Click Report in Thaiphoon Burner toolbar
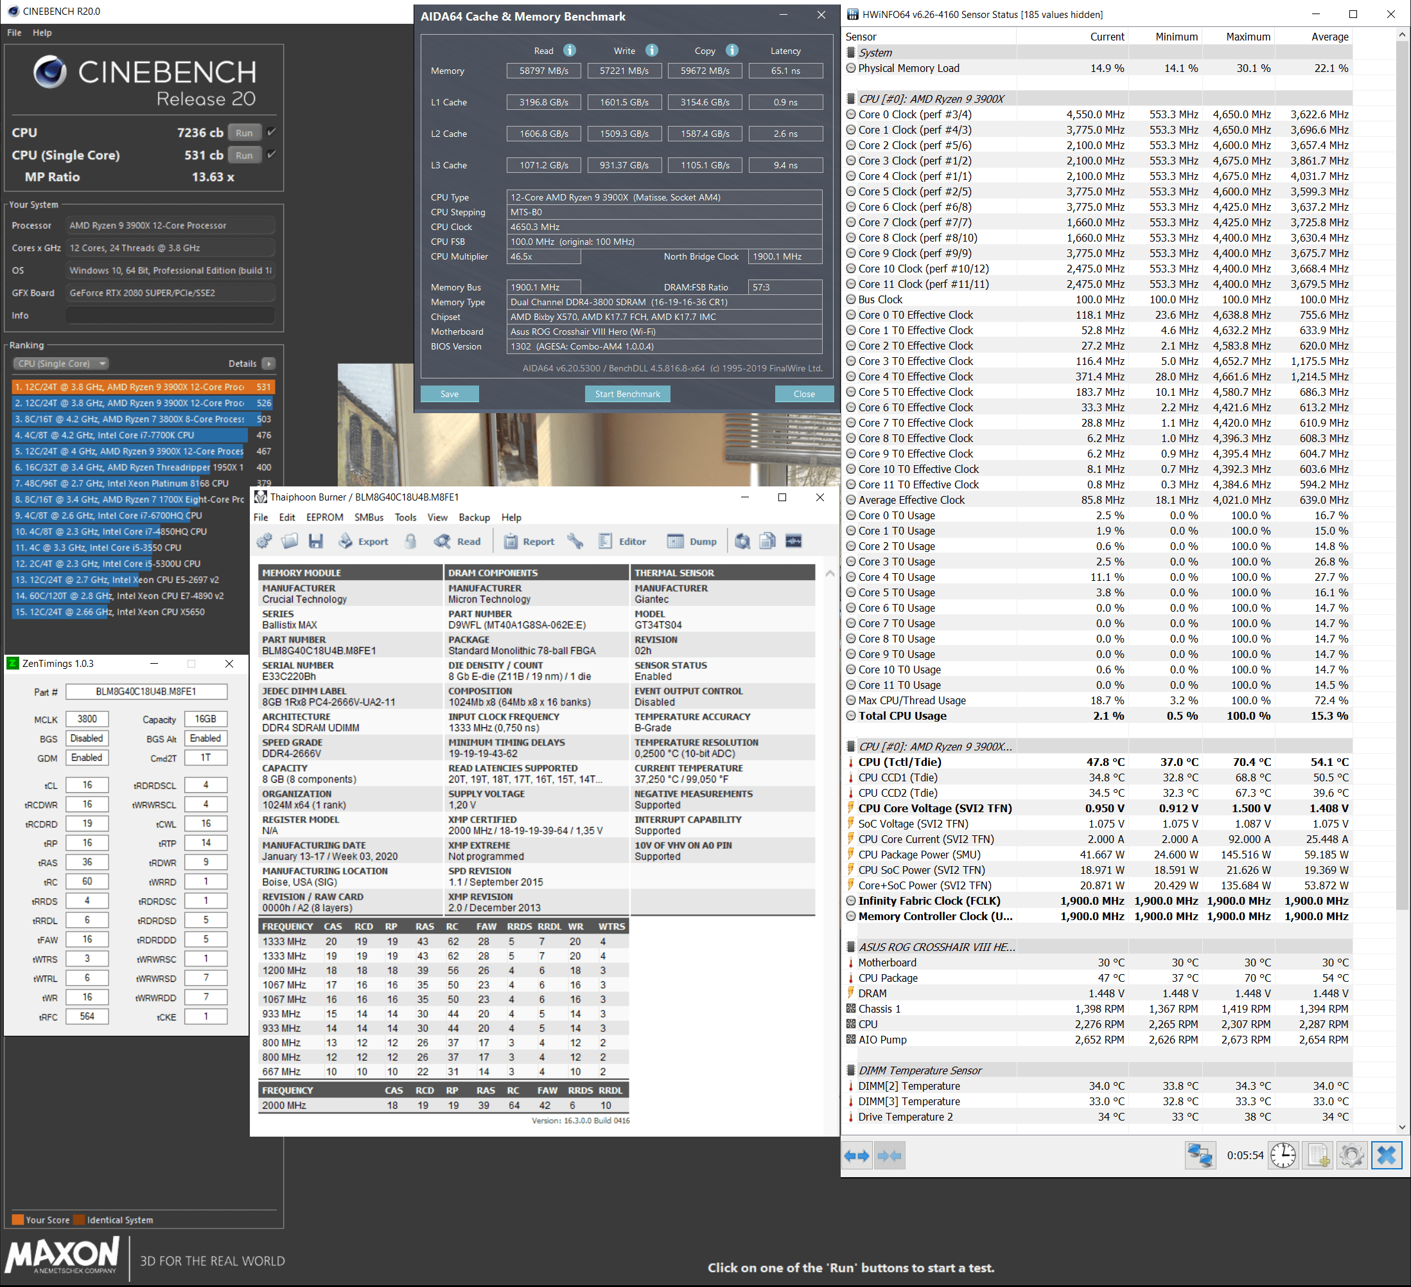Screen dimensions: 1411x1287 coord(529,541)
